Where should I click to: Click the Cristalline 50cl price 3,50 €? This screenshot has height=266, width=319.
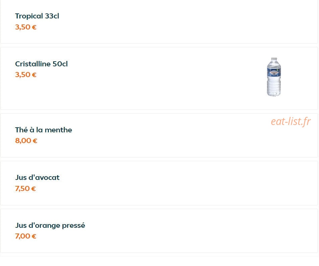pos(26,75)
